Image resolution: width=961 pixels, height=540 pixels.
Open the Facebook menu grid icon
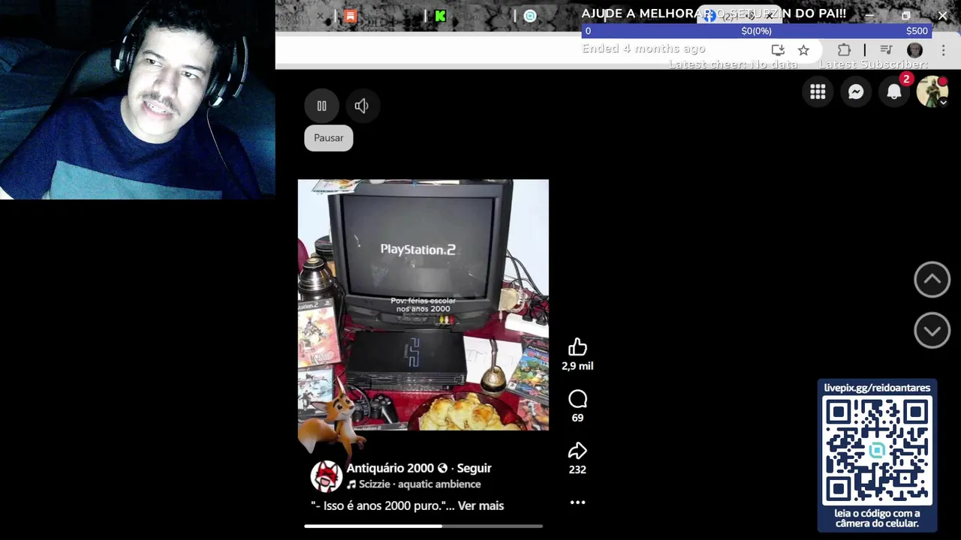click(818, 91)
